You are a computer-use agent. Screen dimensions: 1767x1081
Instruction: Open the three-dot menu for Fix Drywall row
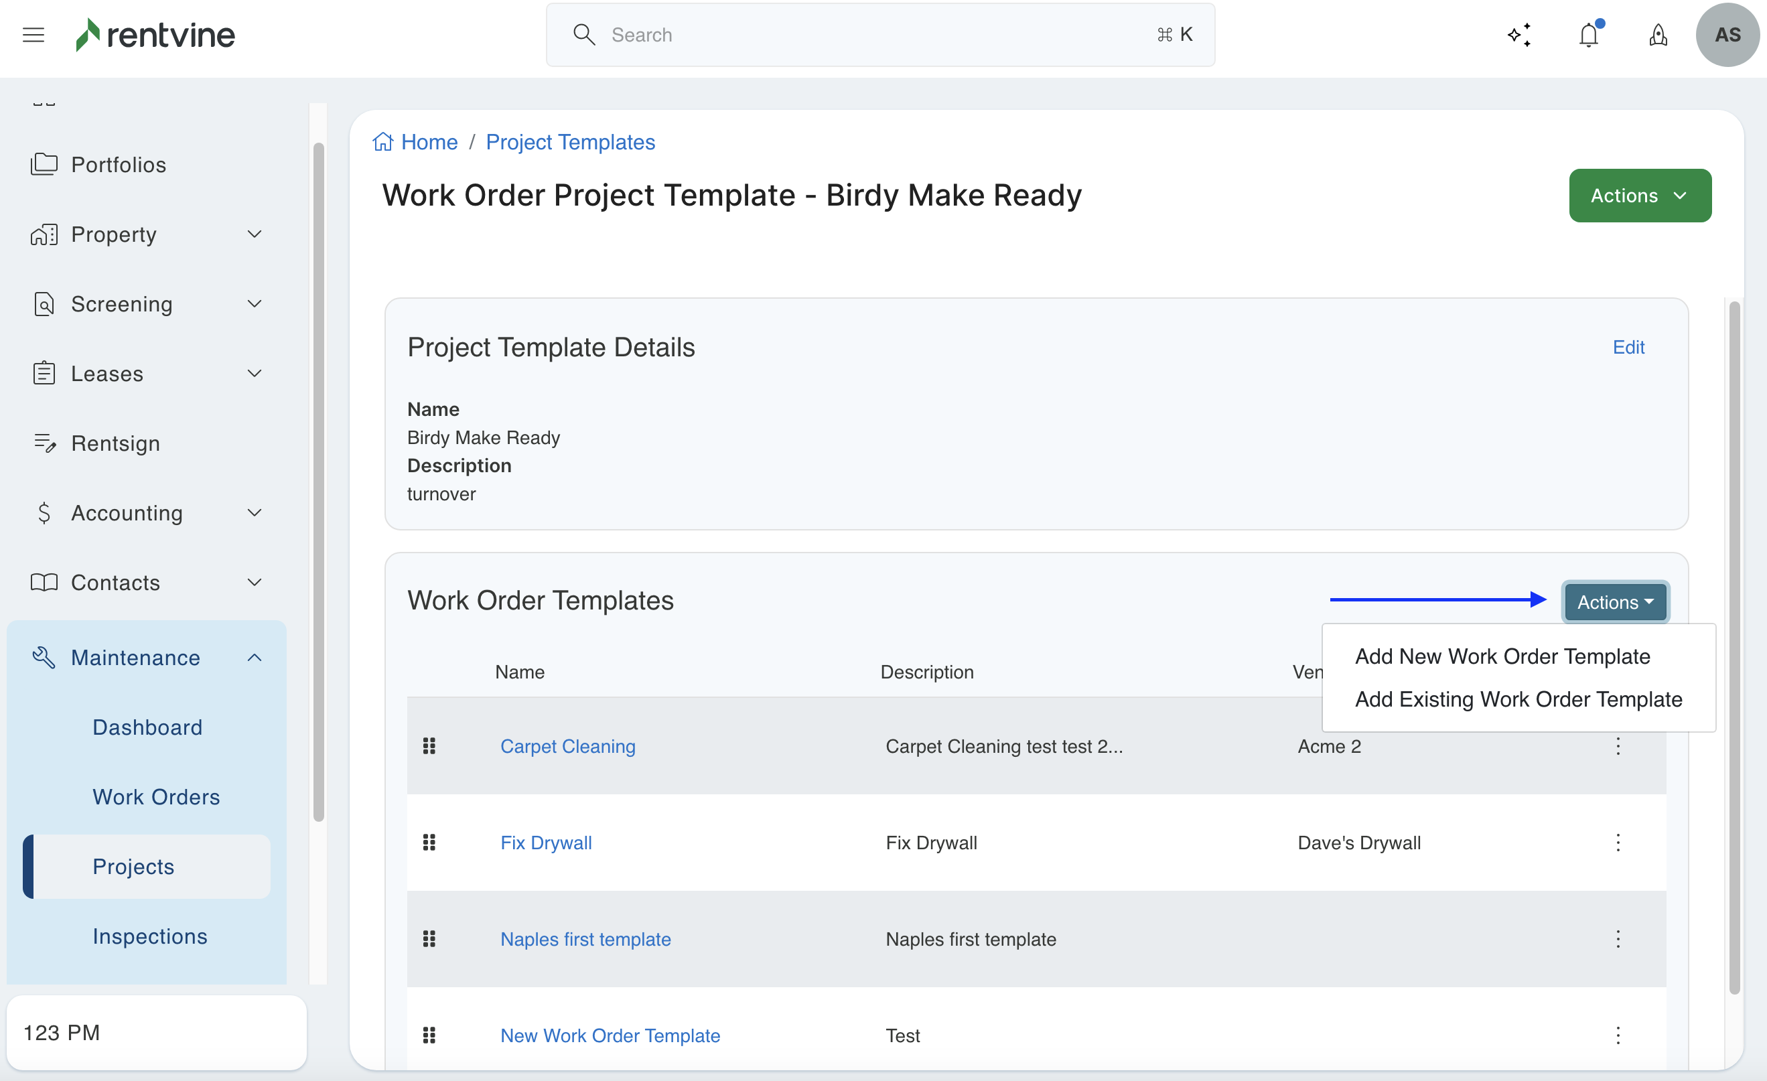pyautogui.click(x=1618, y=843)
